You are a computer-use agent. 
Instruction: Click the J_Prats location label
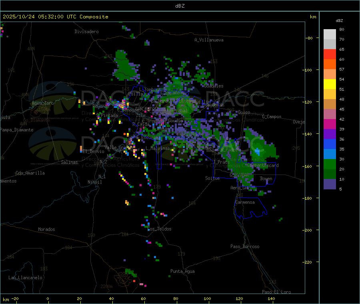(x=222, y=162)
